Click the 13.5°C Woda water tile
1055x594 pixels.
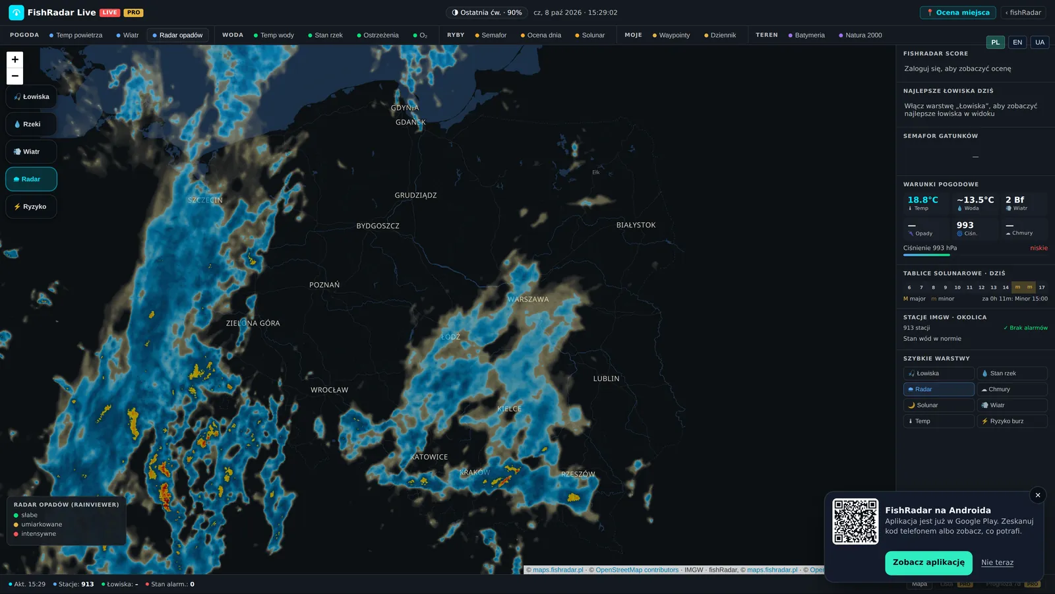975,203
